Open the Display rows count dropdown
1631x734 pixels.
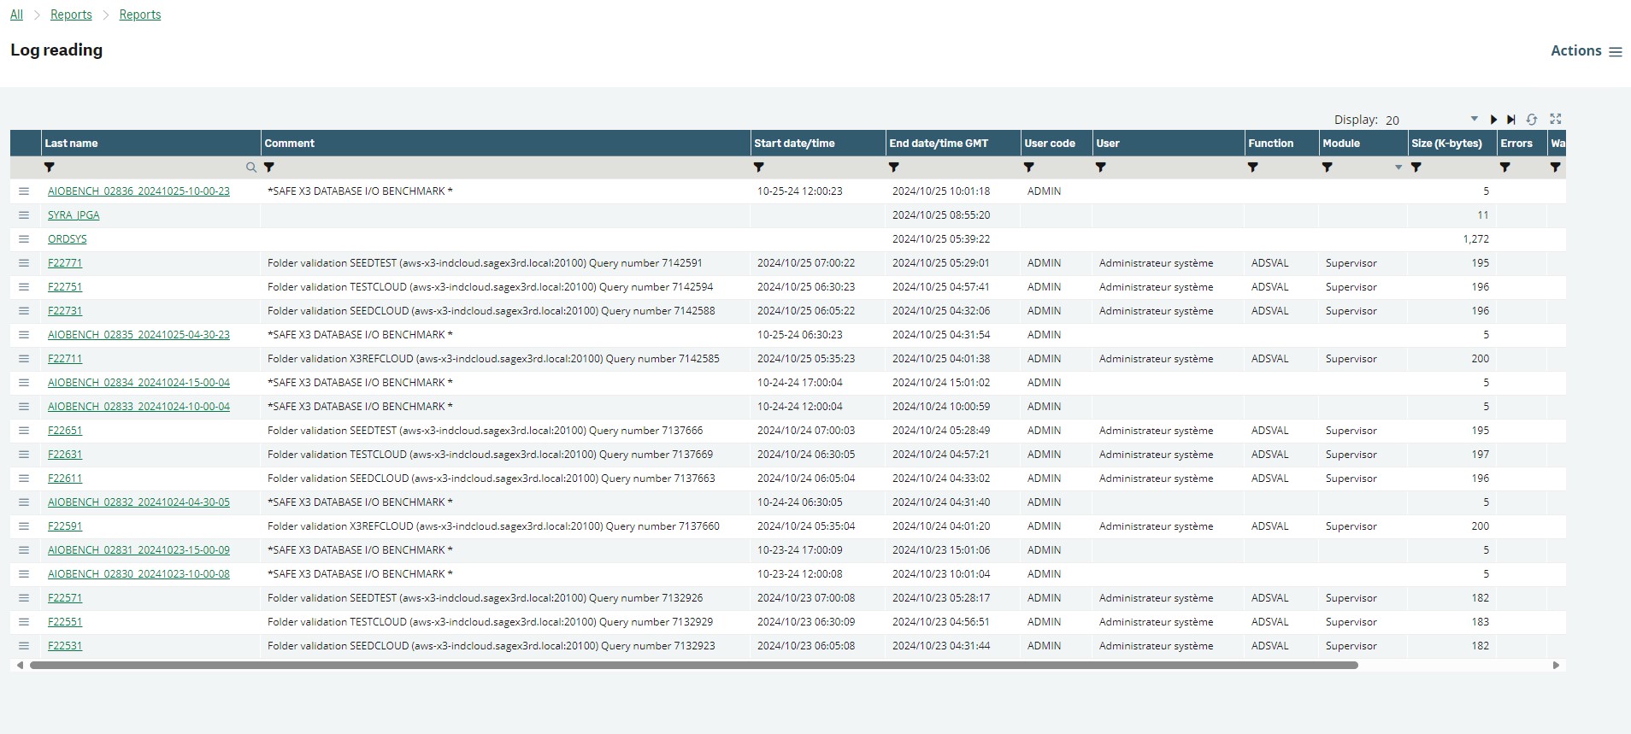[x=1474, y=120]
